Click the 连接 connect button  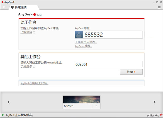(131, 72)
